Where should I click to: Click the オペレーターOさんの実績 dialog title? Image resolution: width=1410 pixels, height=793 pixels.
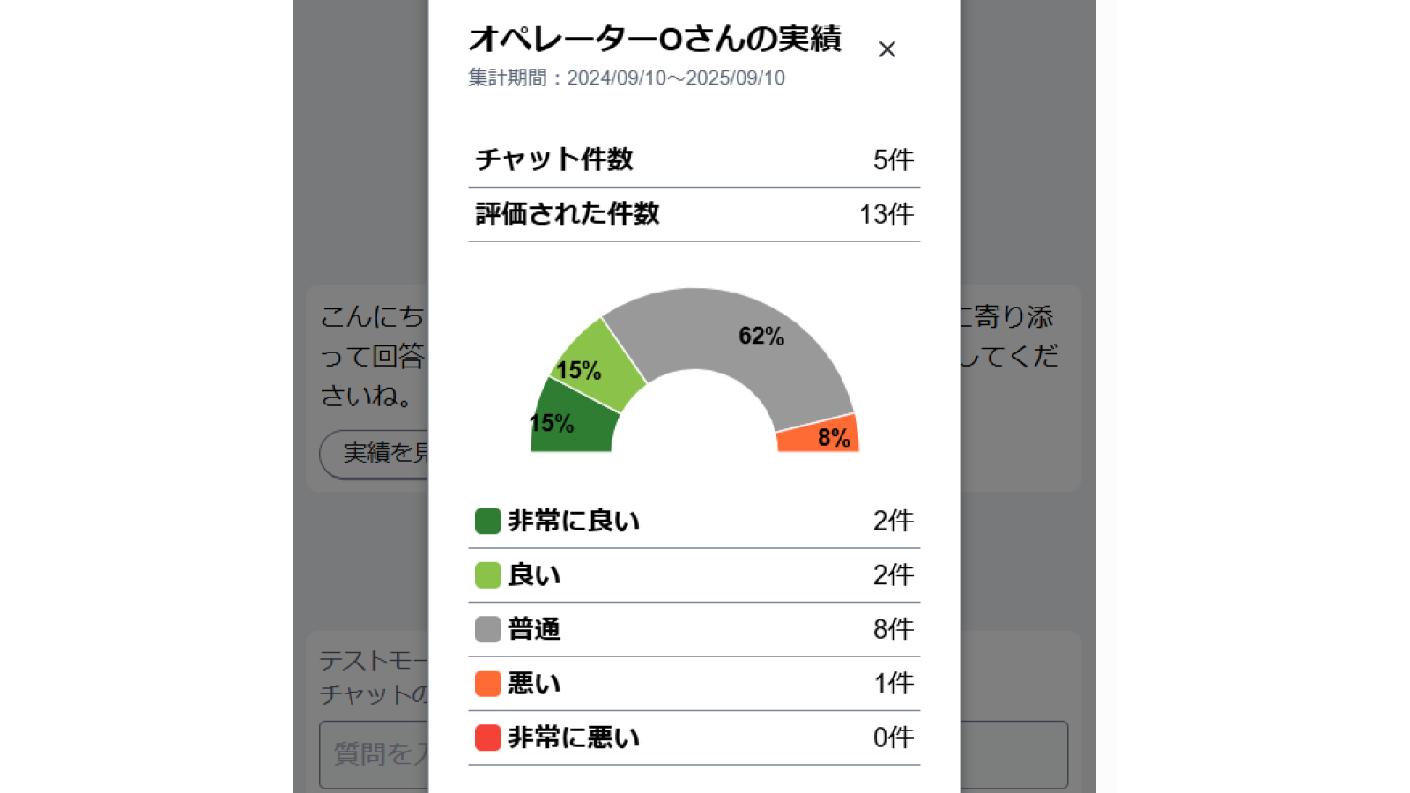[x=654, y=39]
